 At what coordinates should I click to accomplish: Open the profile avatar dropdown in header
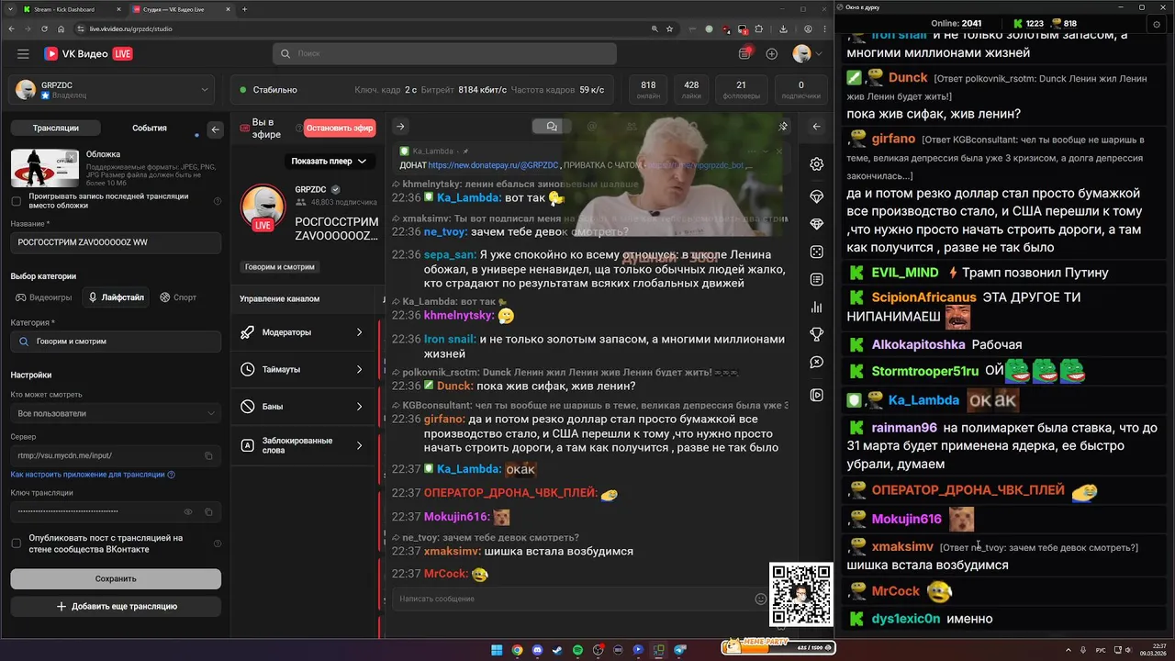click(x=806, y=54)
